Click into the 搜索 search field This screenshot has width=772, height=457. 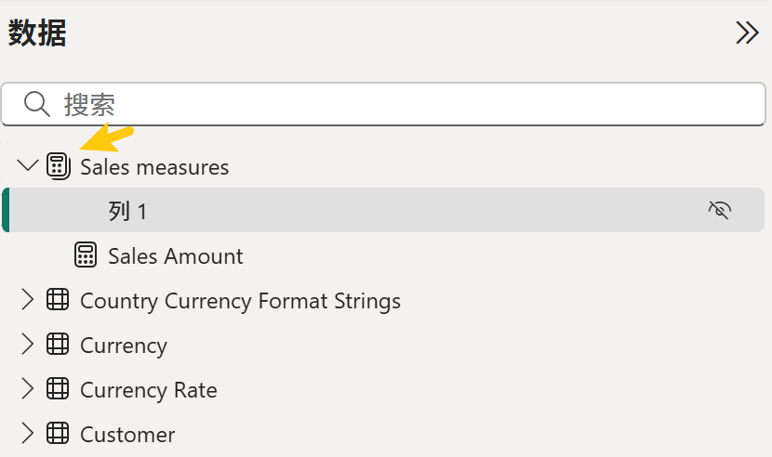[383, 104]
